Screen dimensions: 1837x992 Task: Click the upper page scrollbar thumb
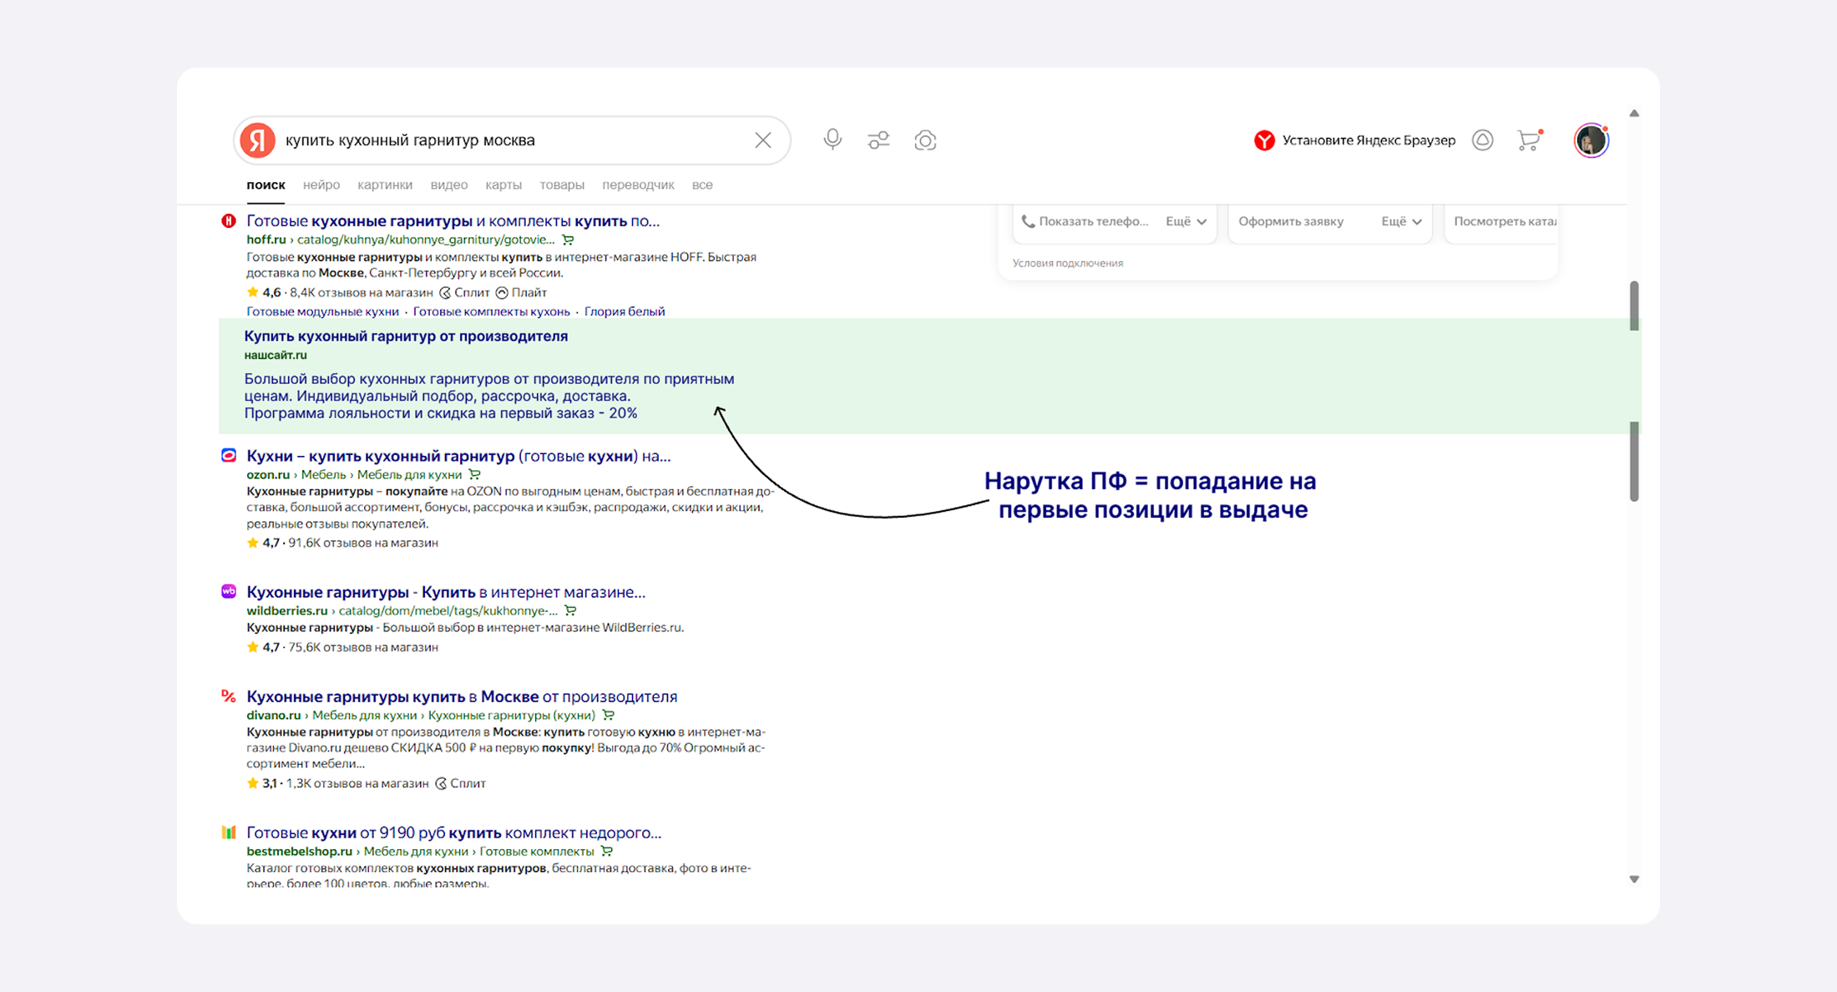pyautogui.click(x=1634, y=306)
